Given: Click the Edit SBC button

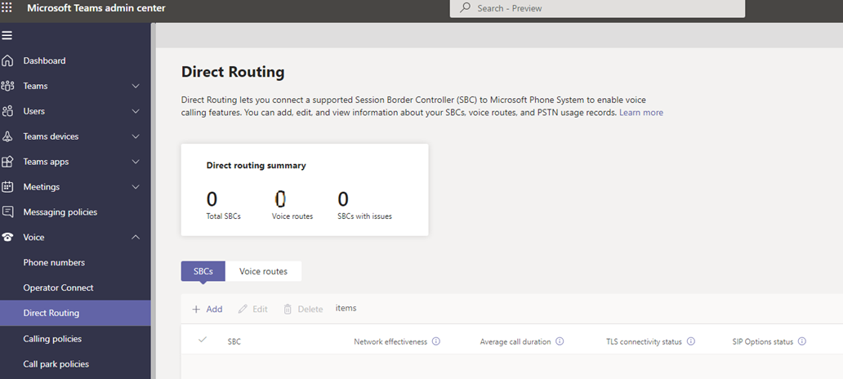Looking at the screenshot, I should 252,309.
